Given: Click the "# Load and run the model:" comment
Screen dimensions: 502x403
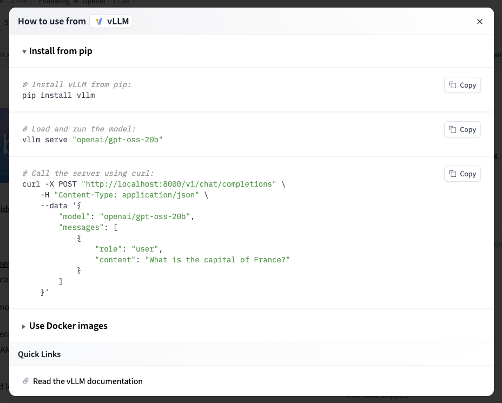Looking at the screenshot, I should (x=79, y=129).
